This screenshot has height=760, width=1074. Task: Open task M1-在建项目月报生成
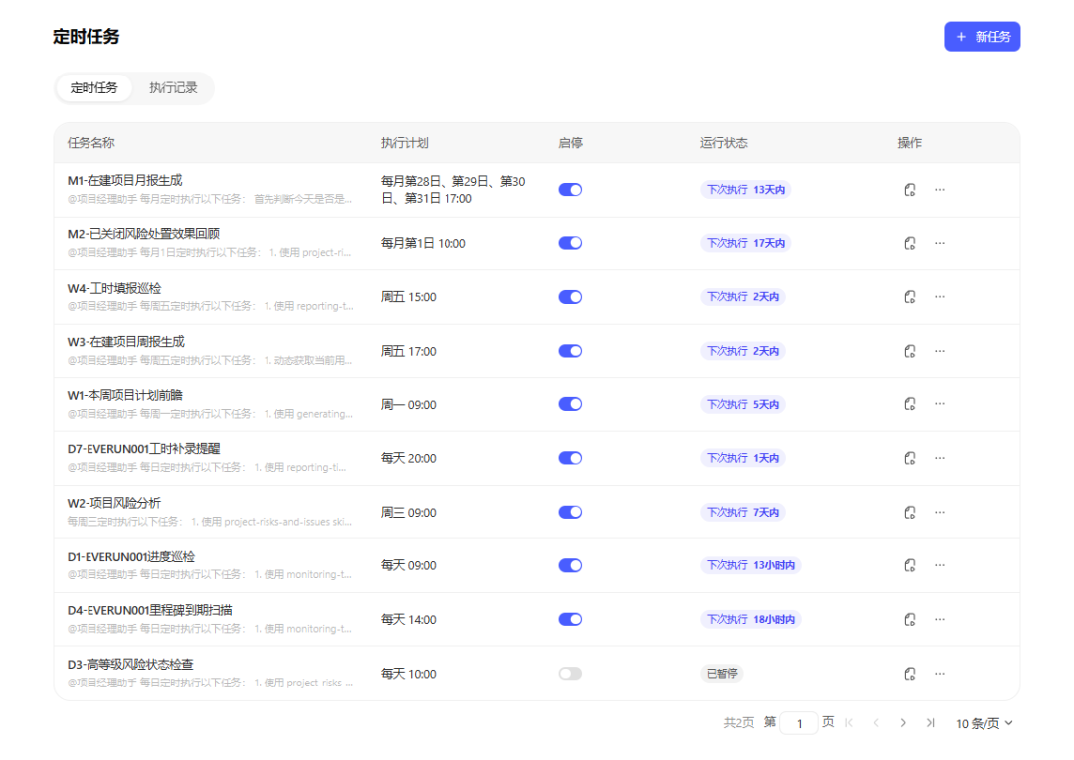click(x=124, y=180)
